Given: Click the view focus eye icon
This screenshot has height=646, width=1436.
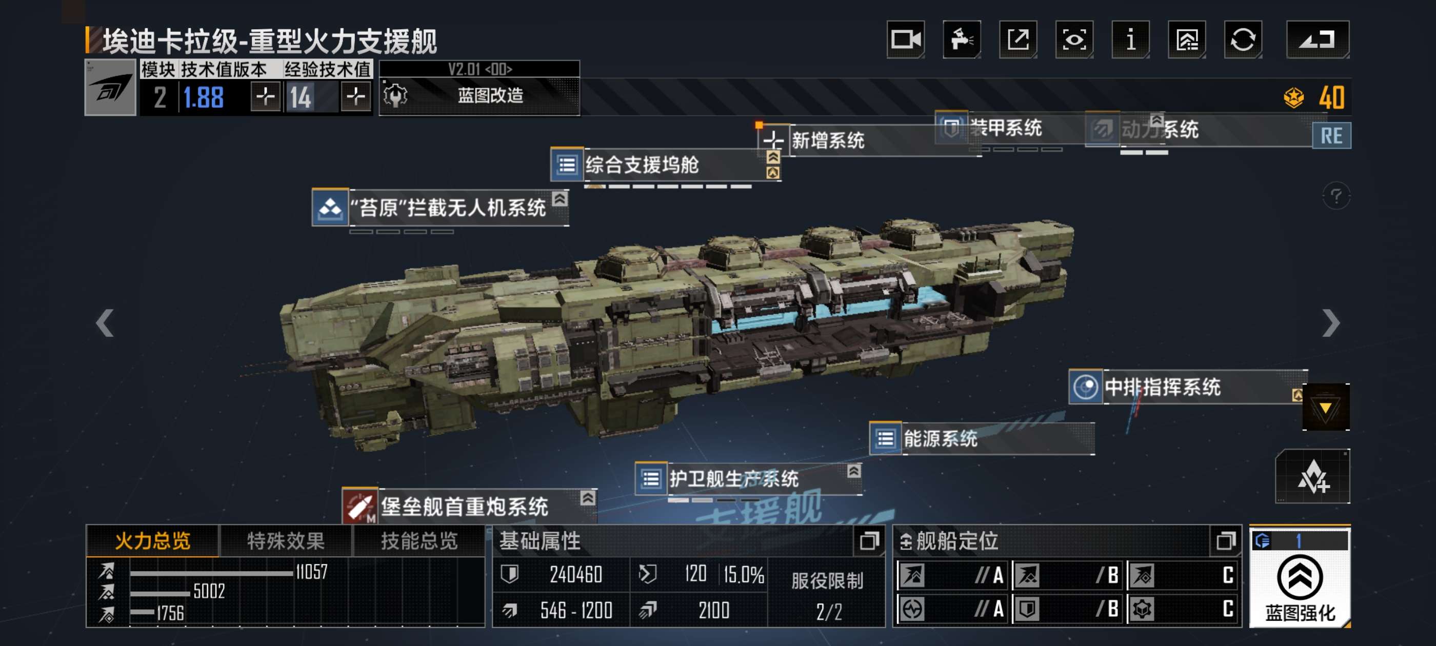Looking at the screenshot, I should pos(1074,39).
